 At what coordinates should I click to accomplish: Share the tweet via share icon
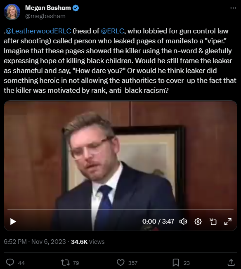[x=231, y=262]
